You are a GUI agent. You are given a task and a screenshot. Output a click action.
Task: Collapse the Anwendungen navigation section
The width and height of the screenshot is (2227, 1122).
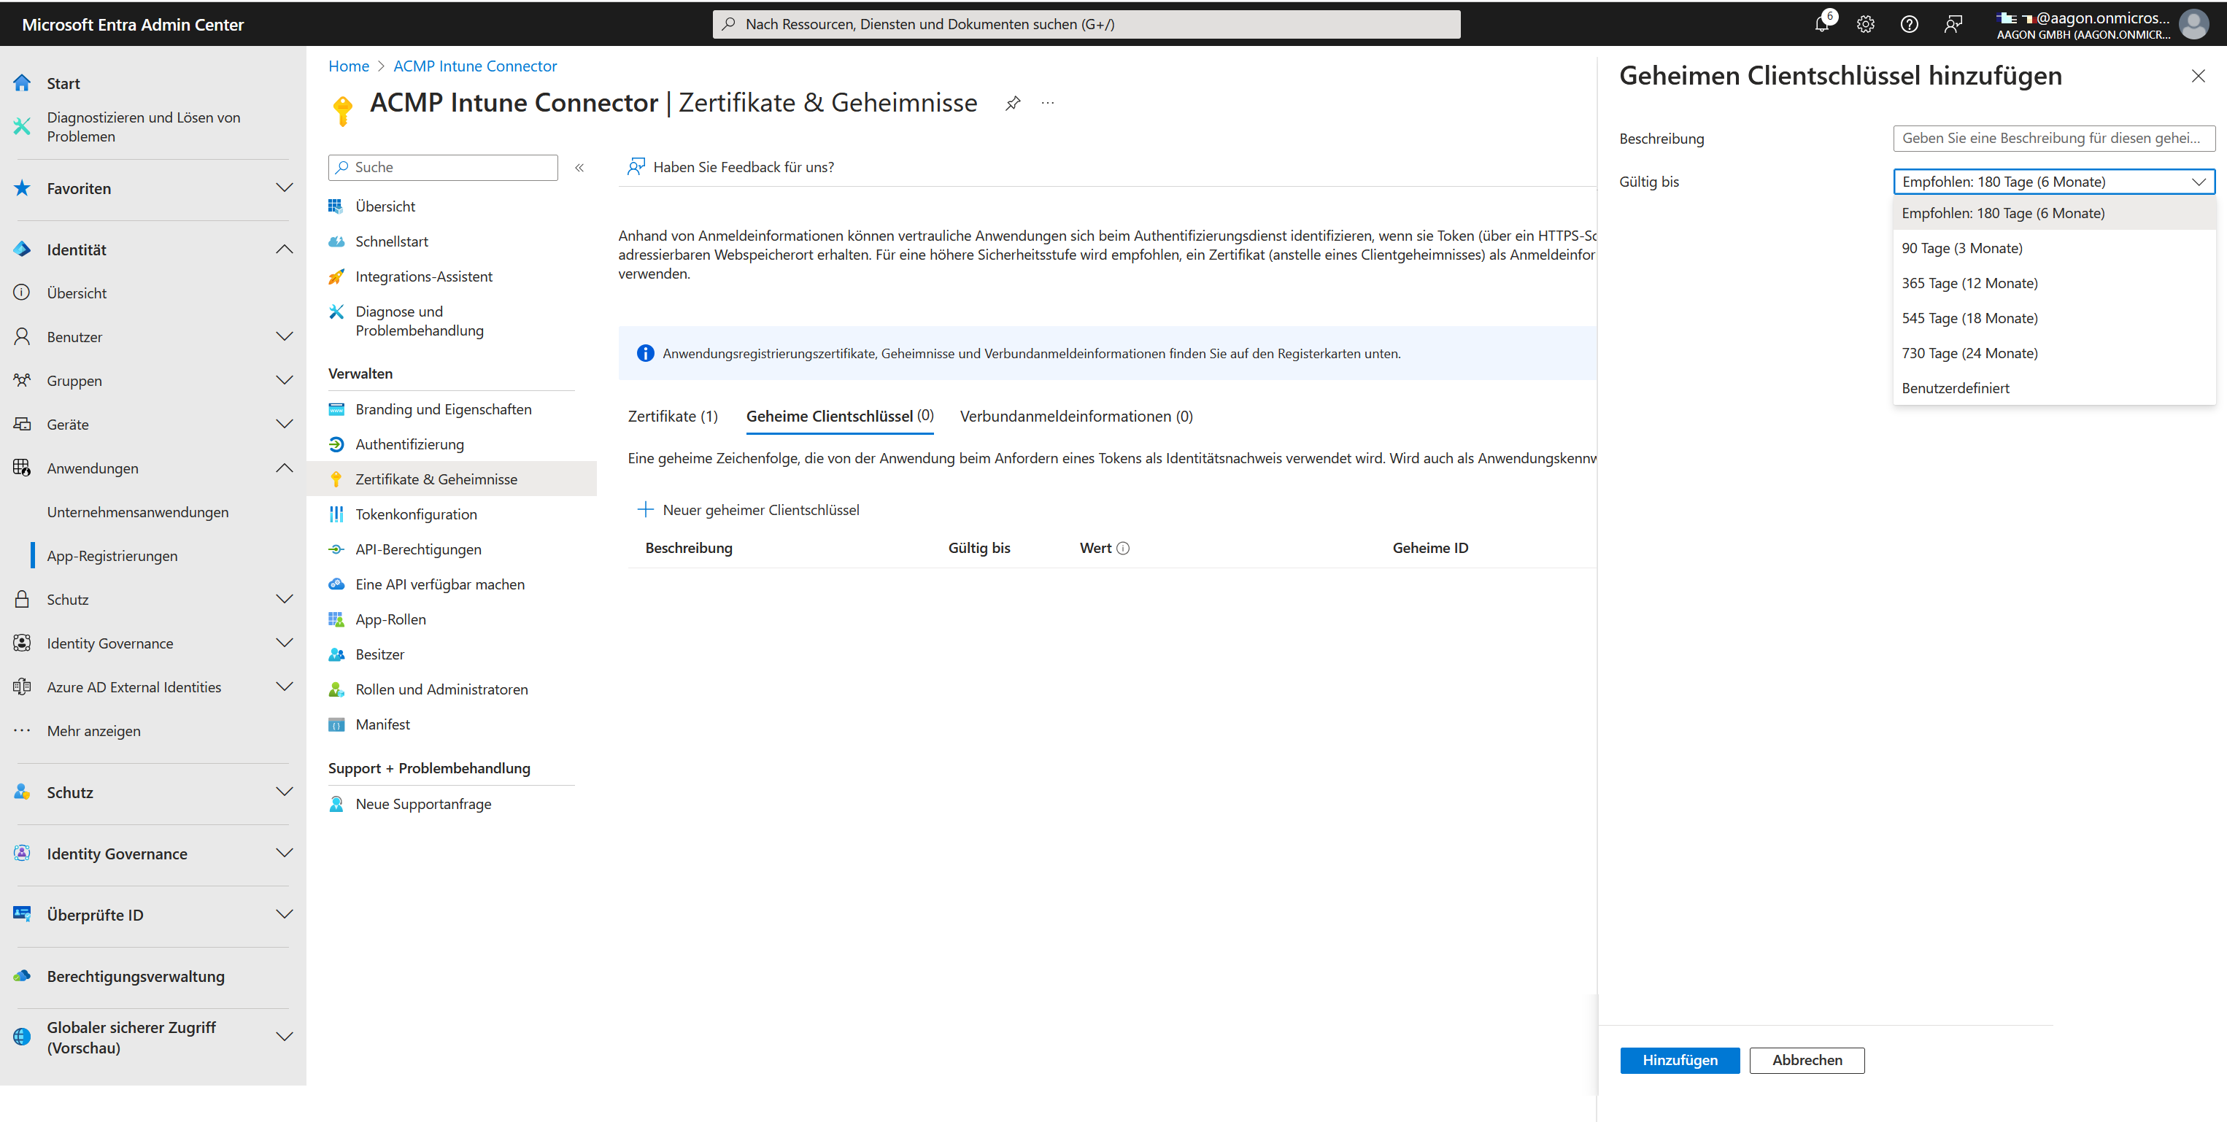pyautogui.click(x=285, y=468)
